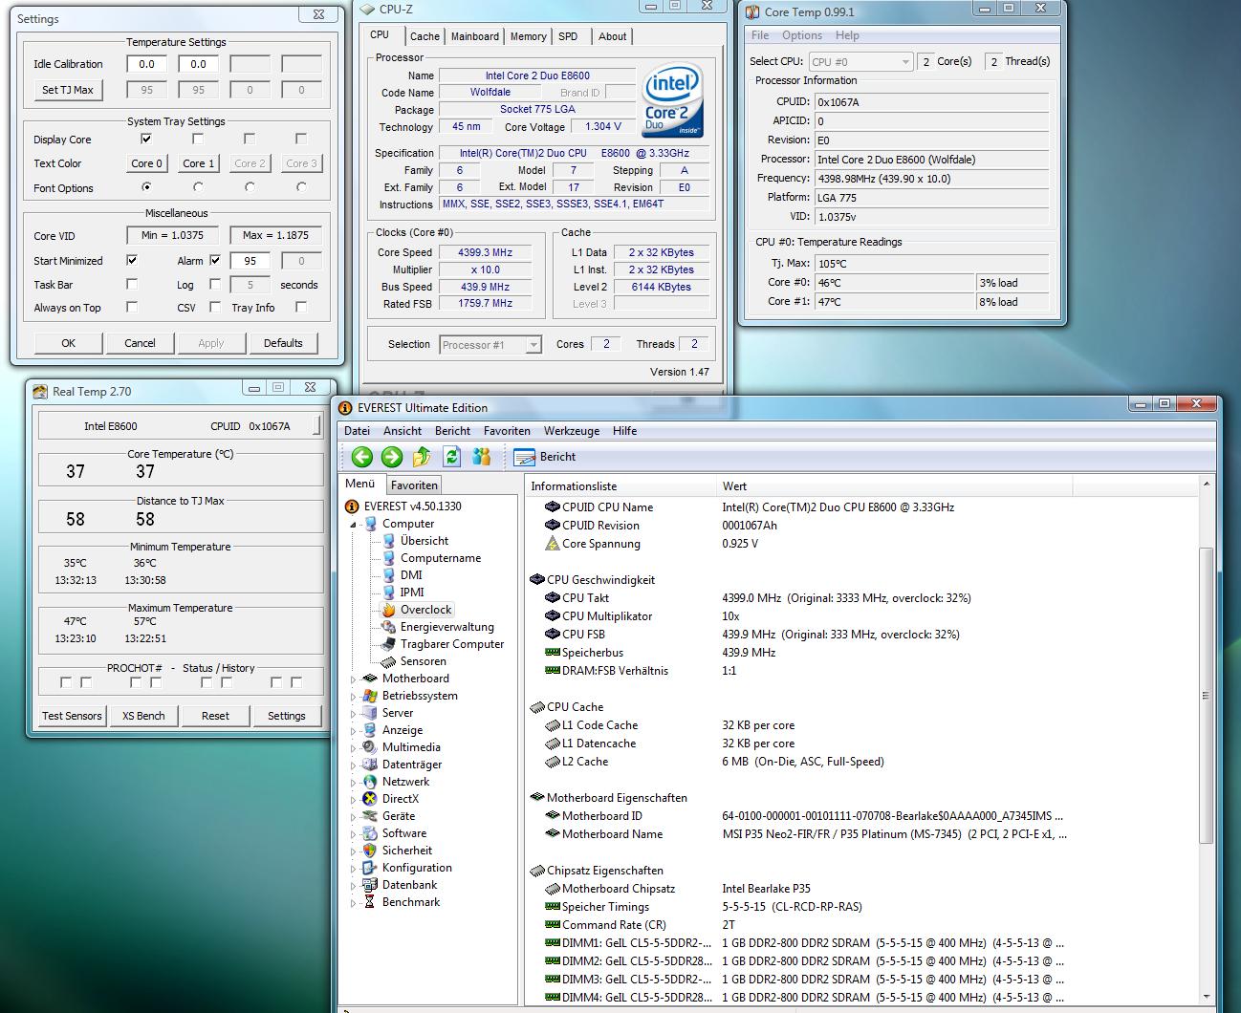Toggle Alarm checkbox in Settings
This screenshot has width=1241, height=1013.
click(x=215, y=260)
